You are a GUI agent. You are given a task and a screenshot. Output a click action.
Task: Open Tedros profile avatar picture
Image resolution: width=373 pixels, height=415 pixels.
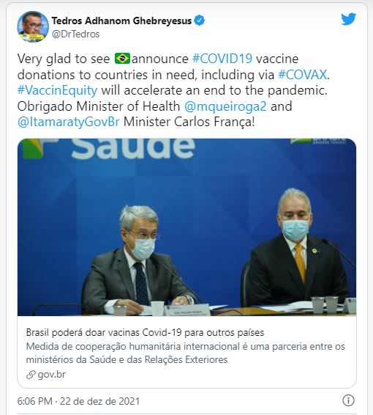click(33, 26)
